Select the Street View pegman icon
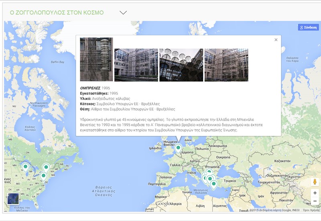Viewport: 321px width, 221px height. (x=315, y=182)
